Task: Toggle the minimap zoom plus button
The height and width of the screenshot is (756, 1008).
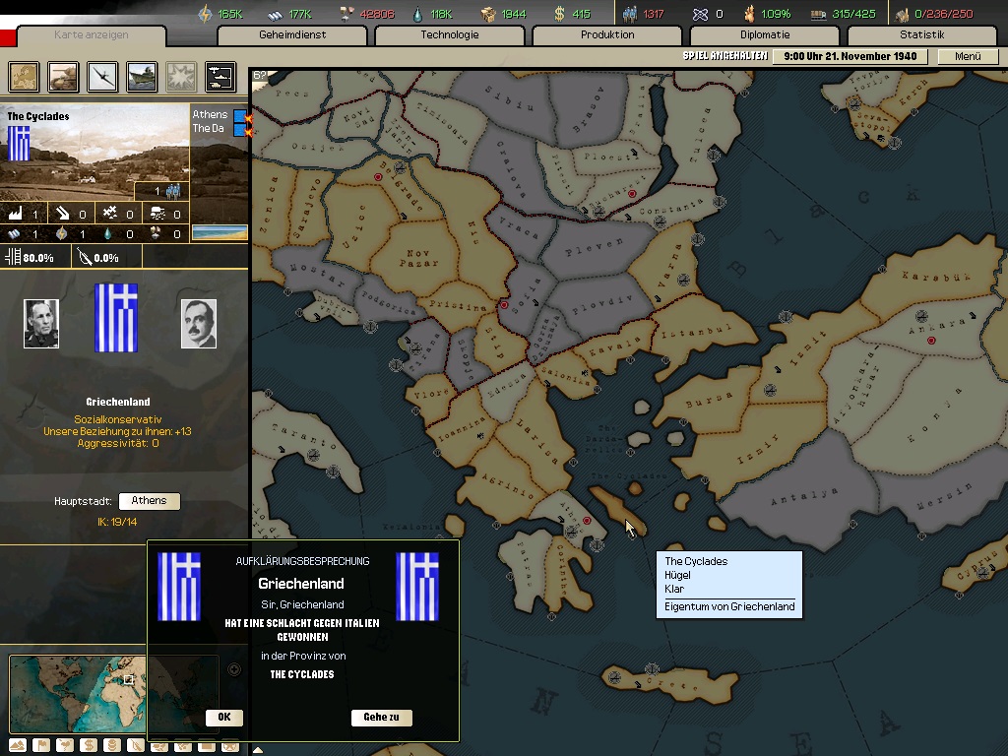Action: pyautogui.click(x=234, y=669)
